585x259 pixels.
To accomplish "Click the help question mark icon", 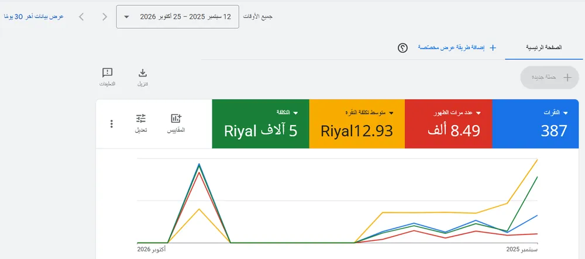I will pyautogui.click(x=402, y=48).
